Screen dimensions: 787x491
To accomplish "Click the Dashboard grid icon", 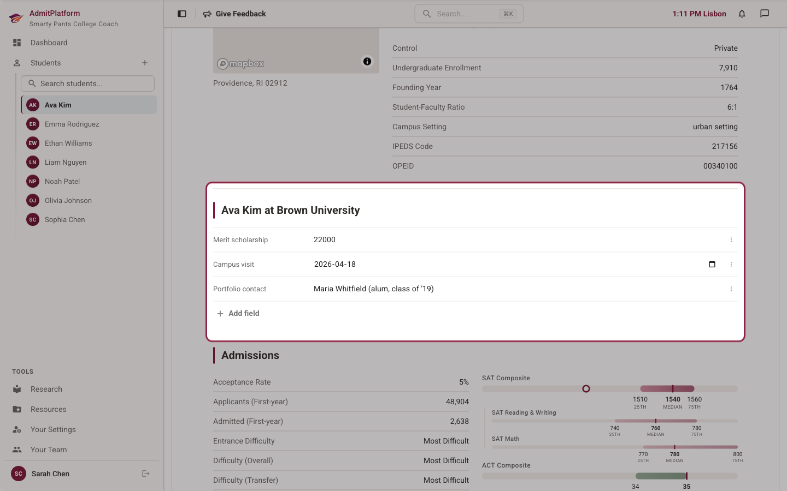I will click(x=17, y=43).
